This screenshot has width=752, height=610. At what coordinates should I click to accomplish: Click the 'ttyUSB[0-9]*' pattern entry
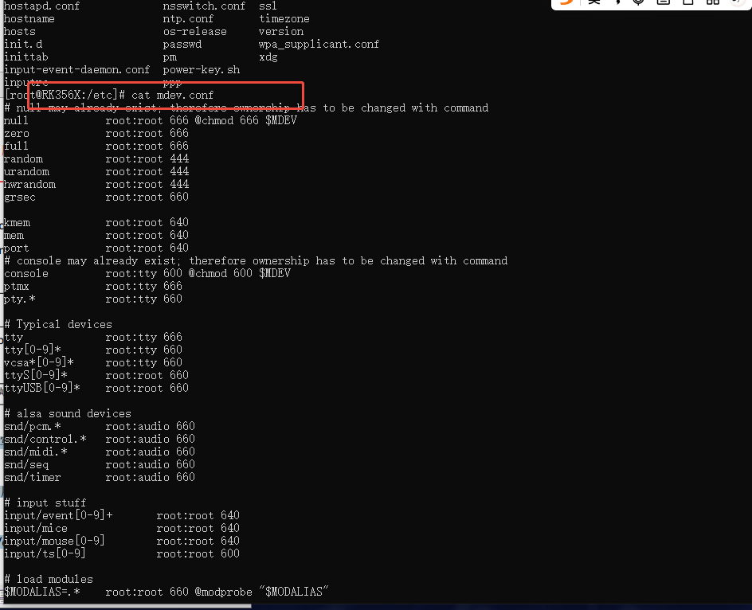[x=42, y=388]
